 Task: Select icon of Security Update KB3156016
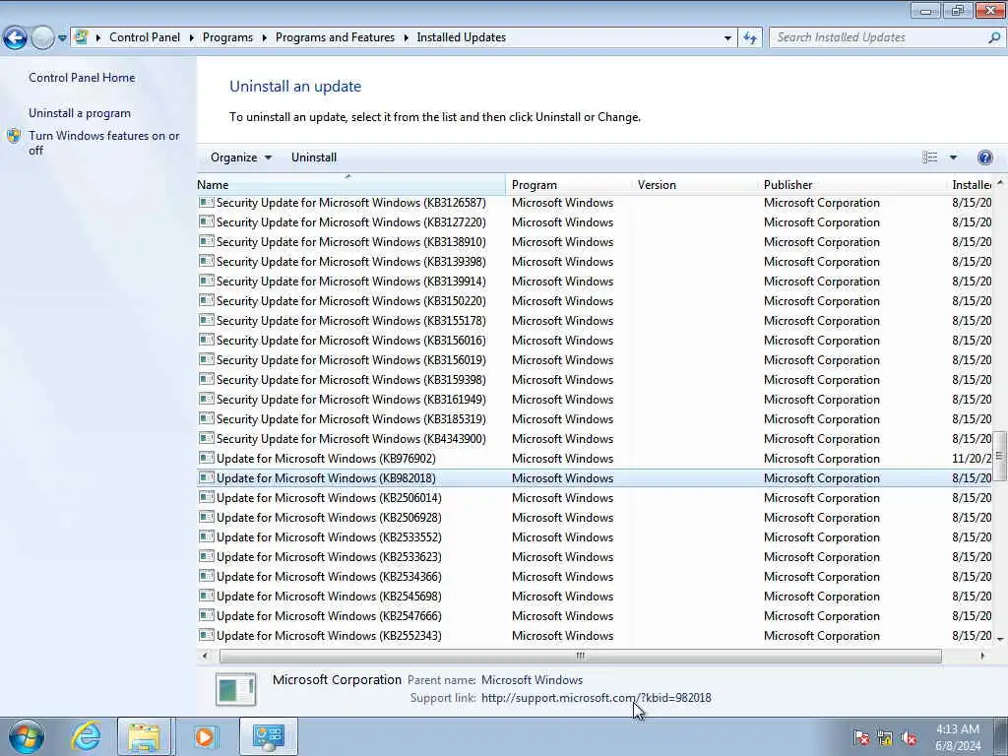tap(207, 340)
